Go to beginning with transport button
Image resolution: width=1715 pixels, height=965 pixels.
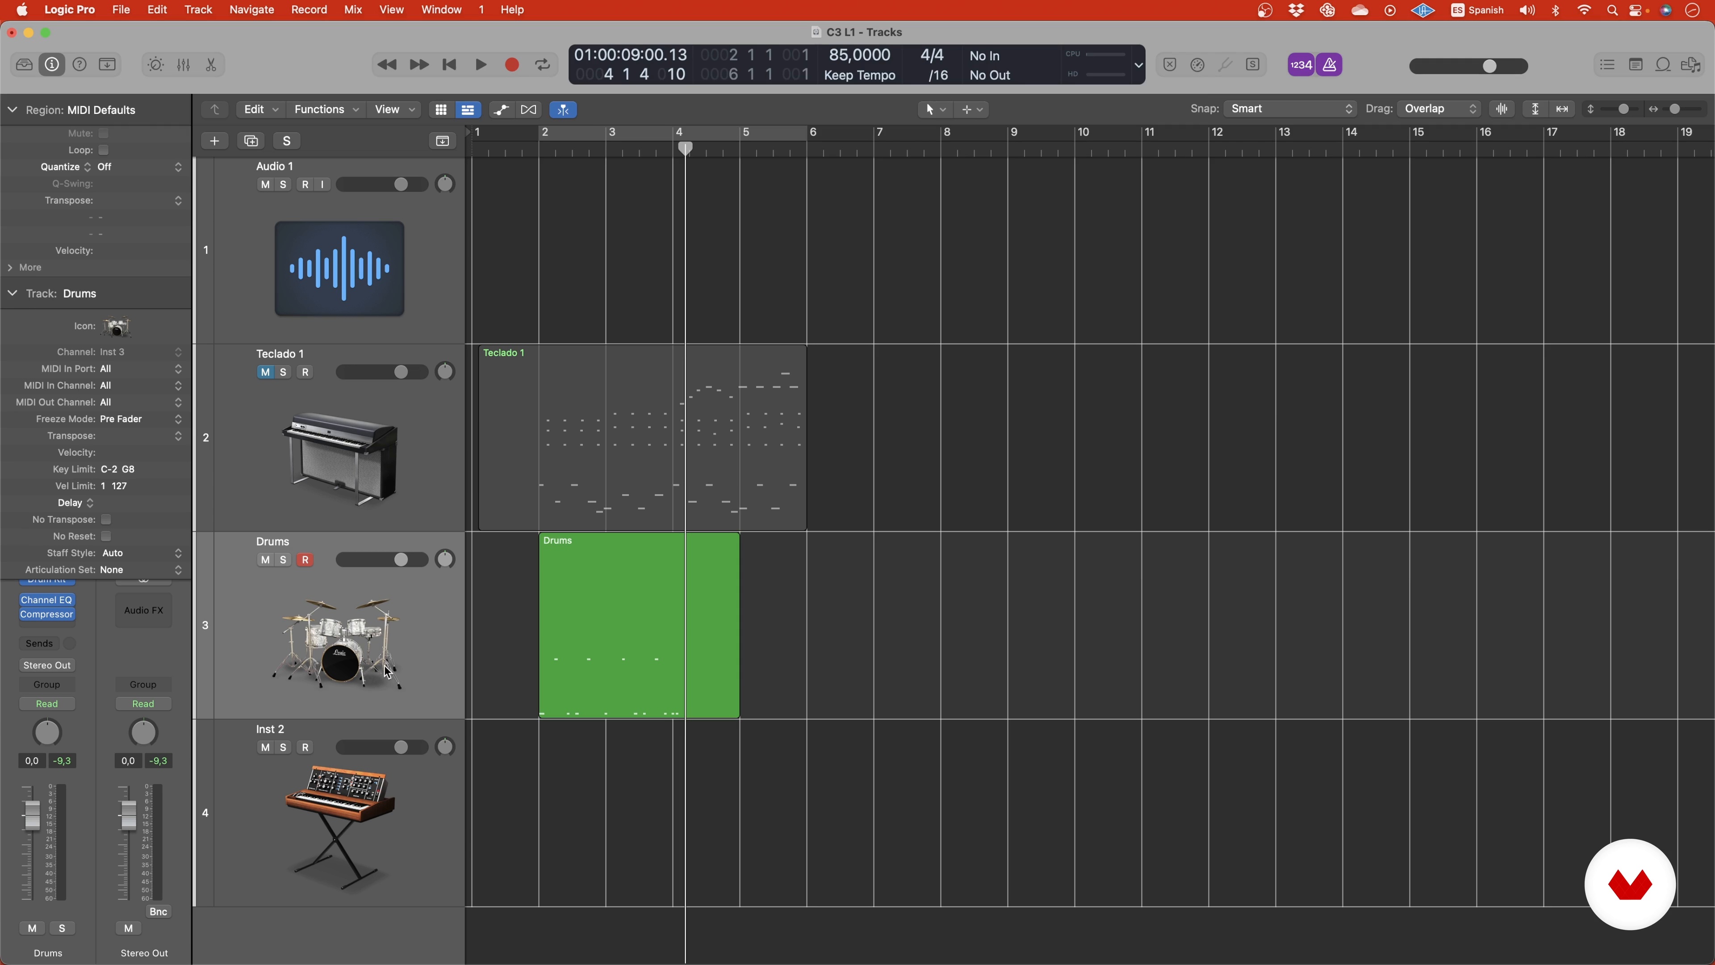(x=449, y=65)
